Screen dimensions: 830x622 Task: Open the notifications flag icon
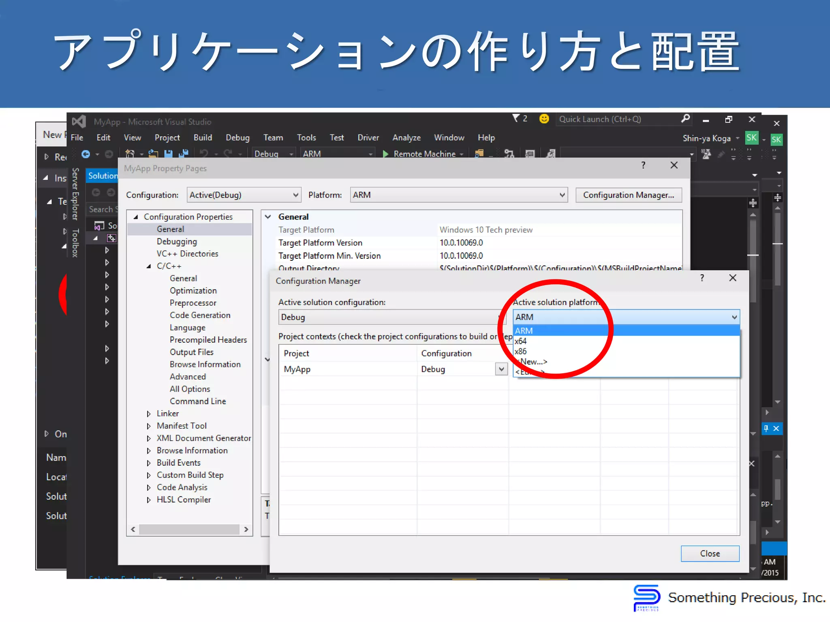coord(516,118)
